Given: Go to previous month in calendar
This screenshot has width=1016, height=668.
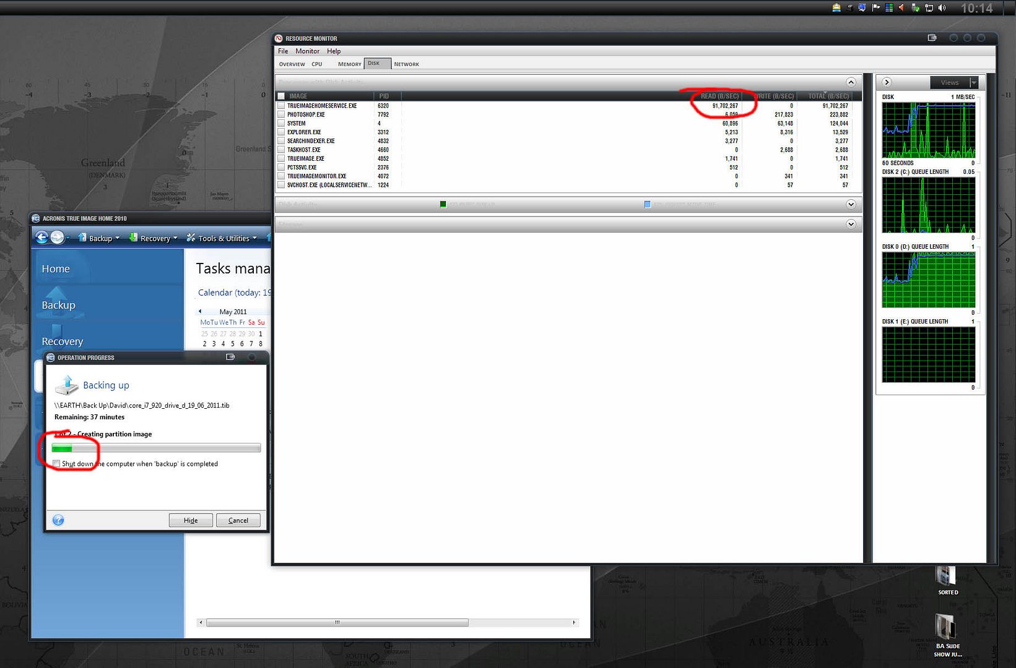Looking at the screenshot, I should 200,311.
